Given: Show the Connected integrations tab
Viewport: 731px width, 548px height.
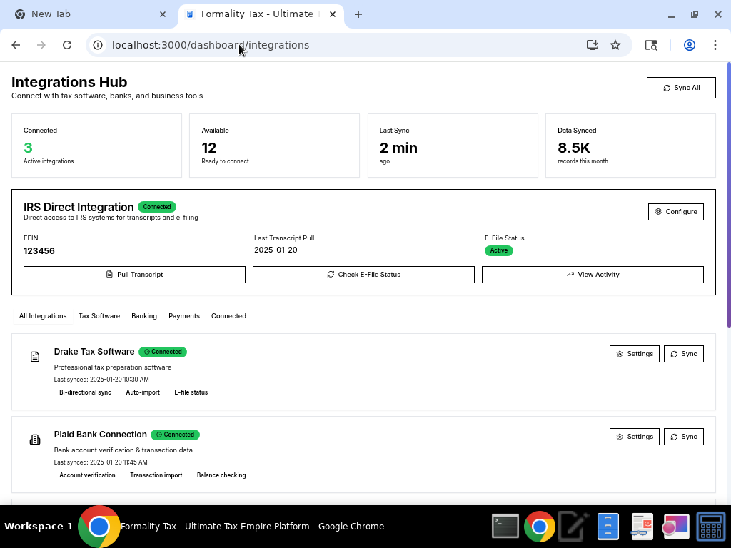Looking at the screenshot, I should point(228,316).
